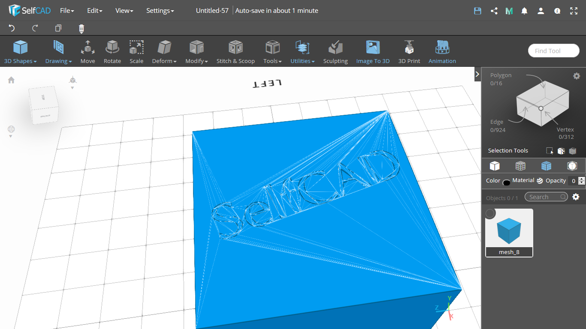Open the Material sphere picker

tap(540, 181)
